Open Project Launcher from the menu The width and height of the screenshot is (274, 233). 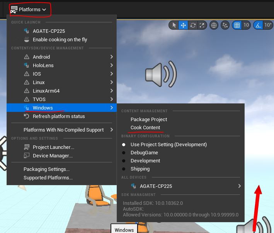tap(53, 147)
